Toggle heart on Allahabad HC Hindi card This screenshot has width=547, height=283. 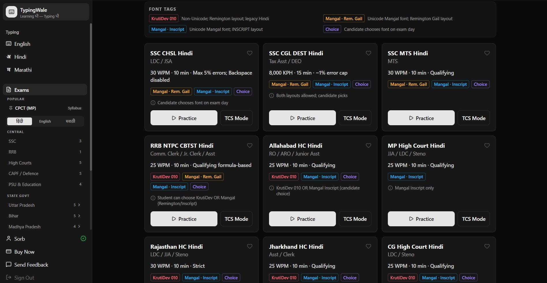[x=368, y=145]
